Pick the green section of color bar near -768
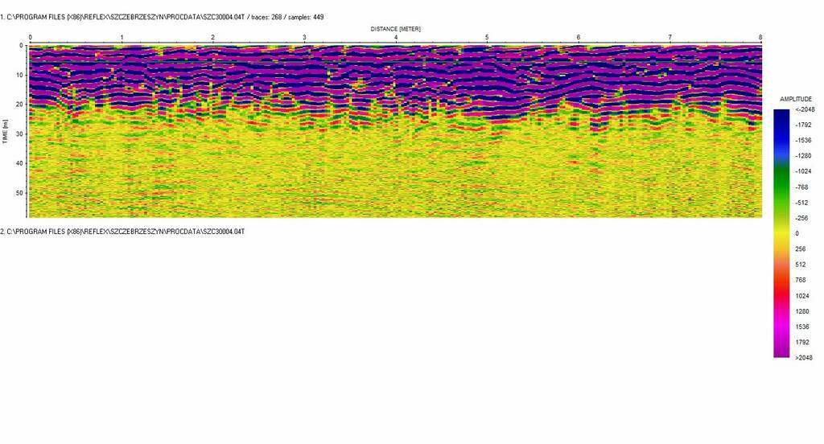The height and width of the screenshot is (444, 824). coord(781,187)
